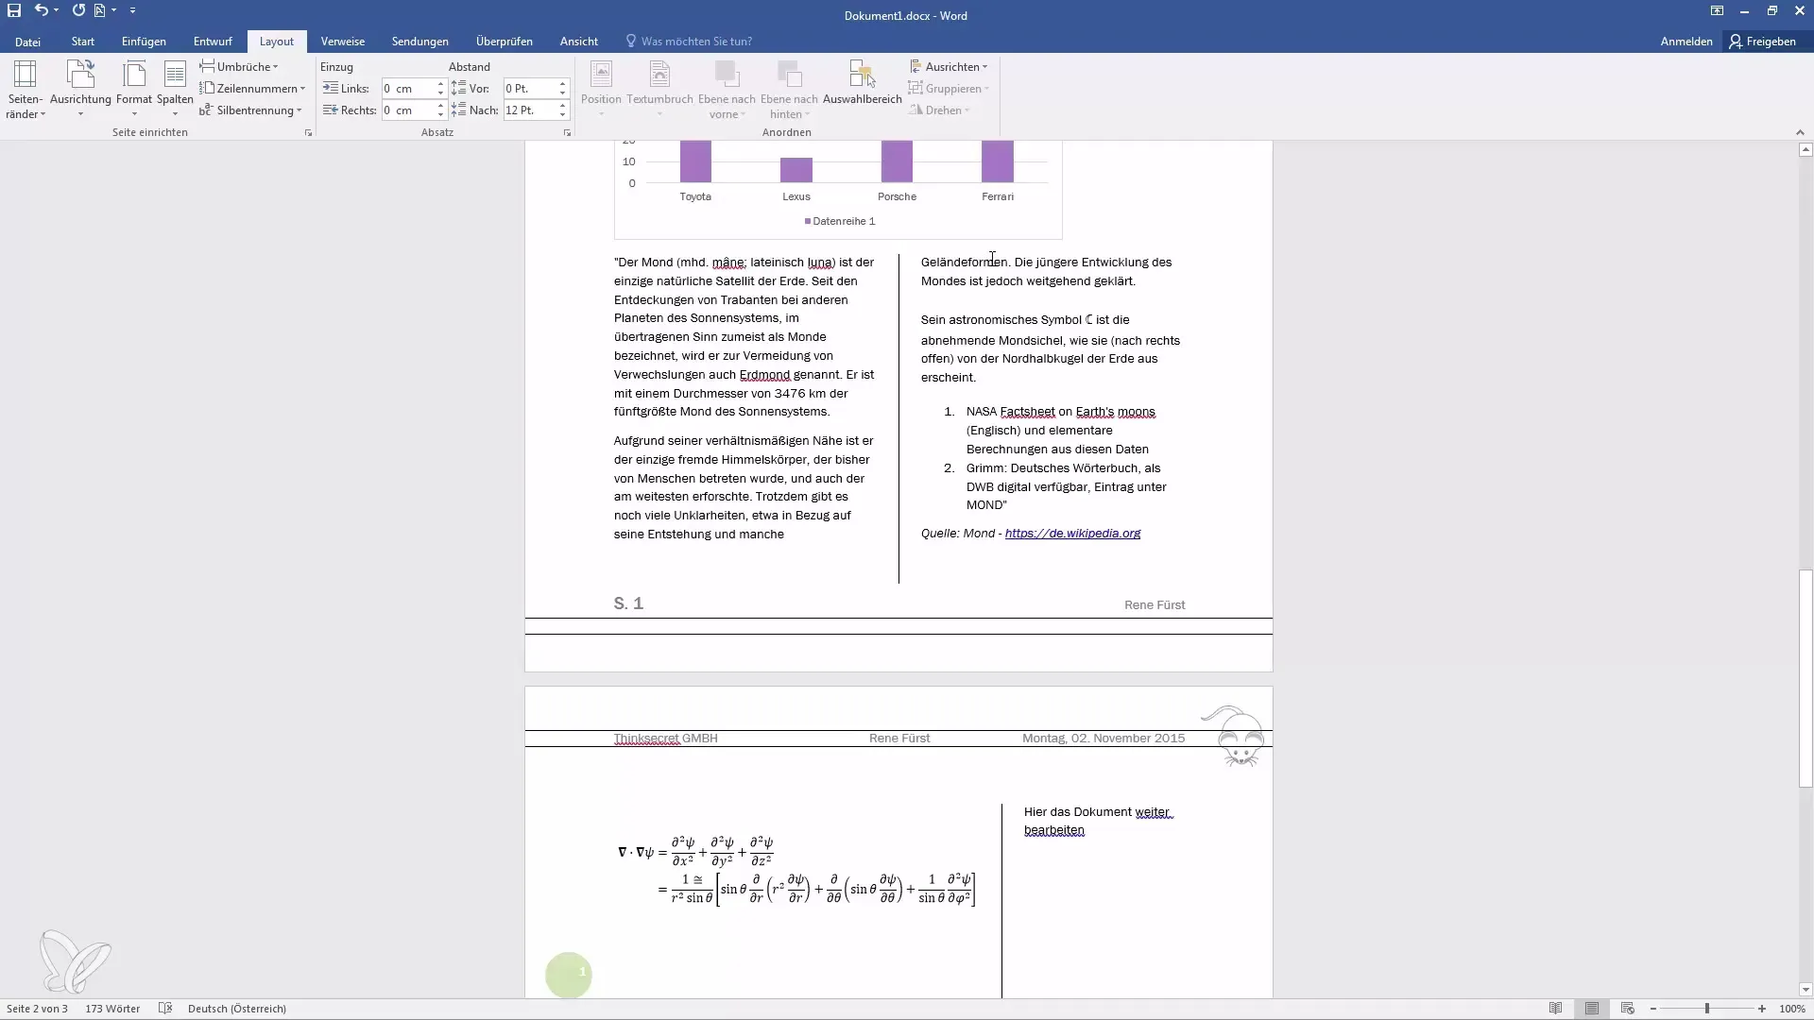
Task: Open the de.wikipedia.org hyperlink
Action: click(x=1072, y=534)
